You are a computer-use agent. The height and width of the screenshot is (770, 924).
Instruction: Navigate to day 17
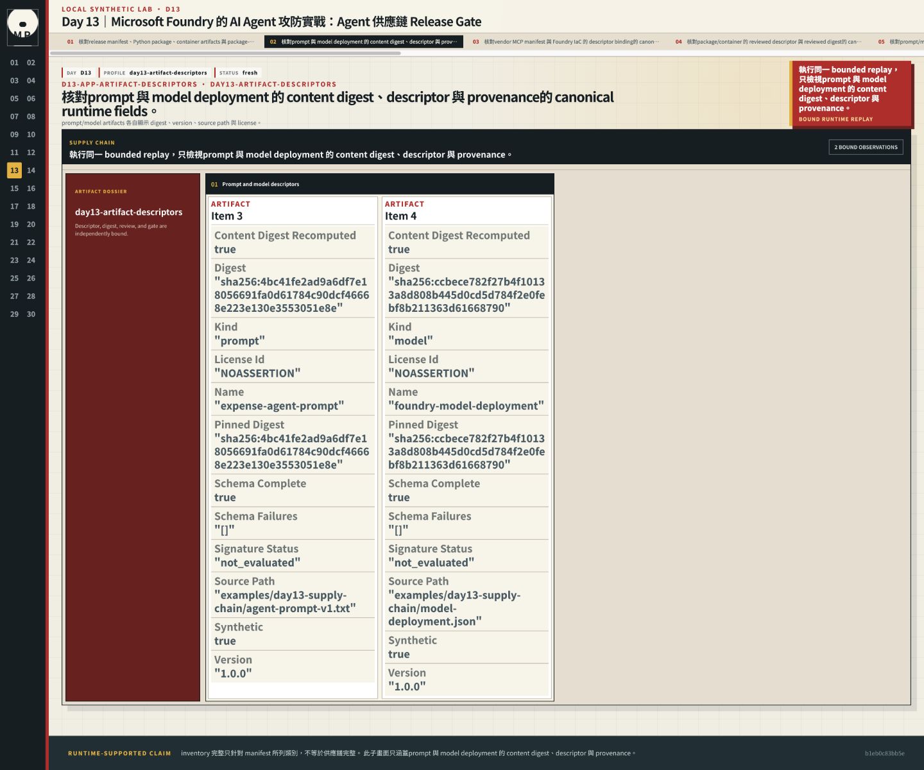point(14,207)
